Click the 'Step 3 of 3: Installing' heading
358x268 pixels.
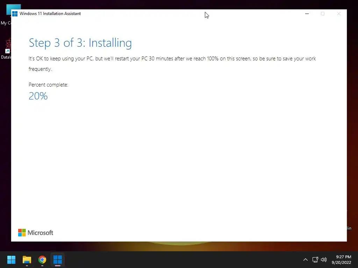(x=80, y=43)
